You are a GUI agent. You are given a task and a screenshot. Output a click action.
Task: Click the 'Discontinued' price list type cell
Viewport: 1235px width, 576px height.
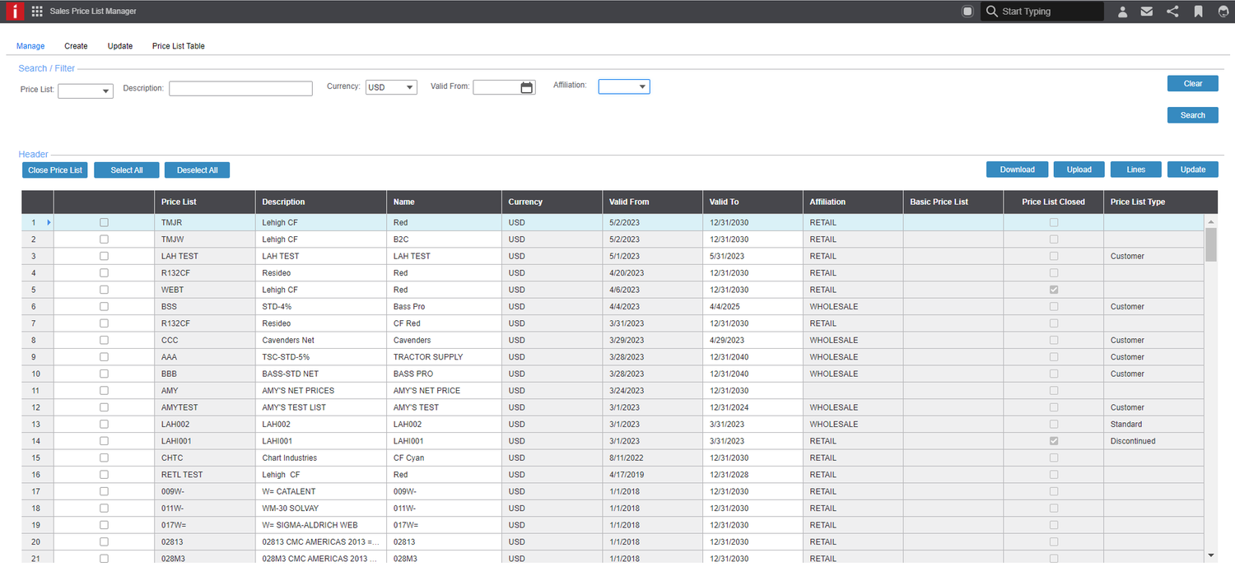tap(1154, 441)
